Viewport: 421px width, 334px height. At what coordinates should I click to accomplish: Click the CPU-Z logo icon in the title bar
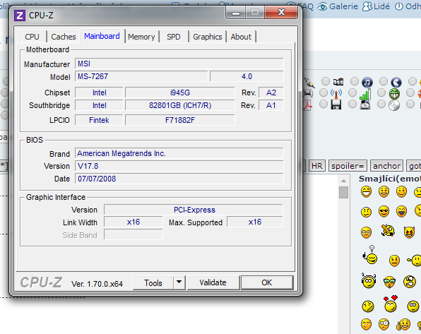click(20, 16)
